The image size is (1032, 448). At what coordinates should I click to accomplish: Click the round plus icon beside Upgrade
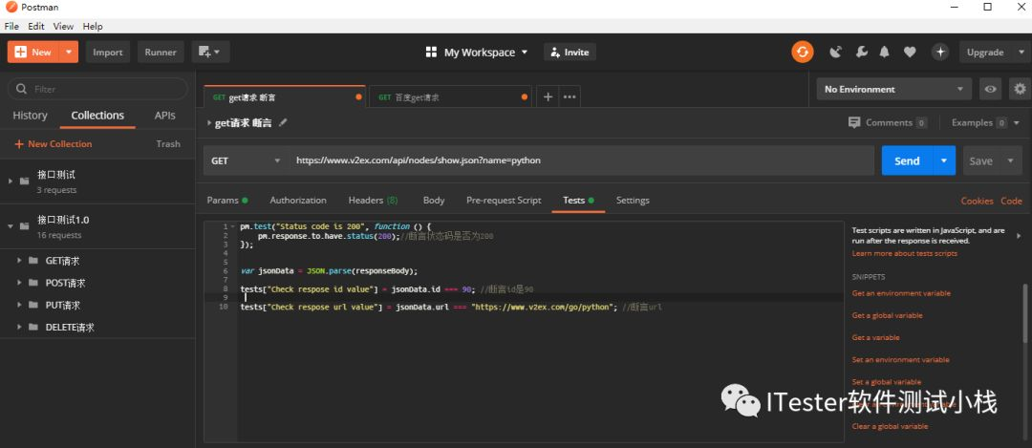click(940, 52)
